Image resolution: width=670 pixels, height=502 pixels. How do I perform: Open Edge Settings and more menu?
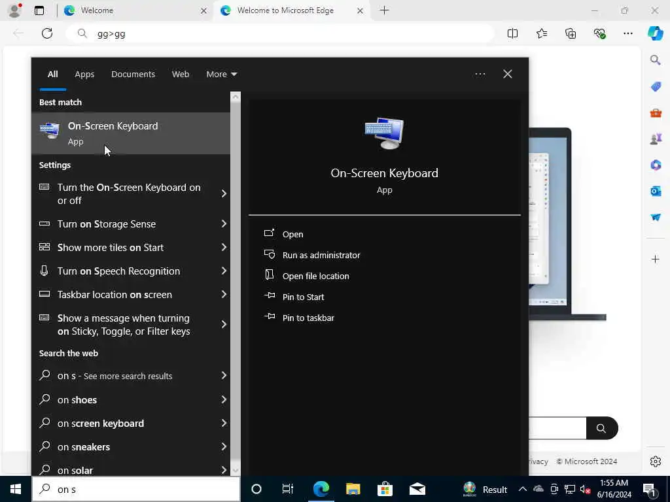(627, 33)
